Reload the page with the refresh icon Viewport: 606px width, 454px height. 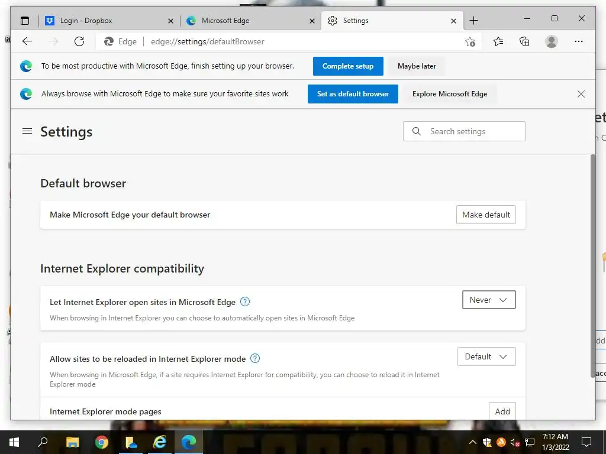point(79,41)
